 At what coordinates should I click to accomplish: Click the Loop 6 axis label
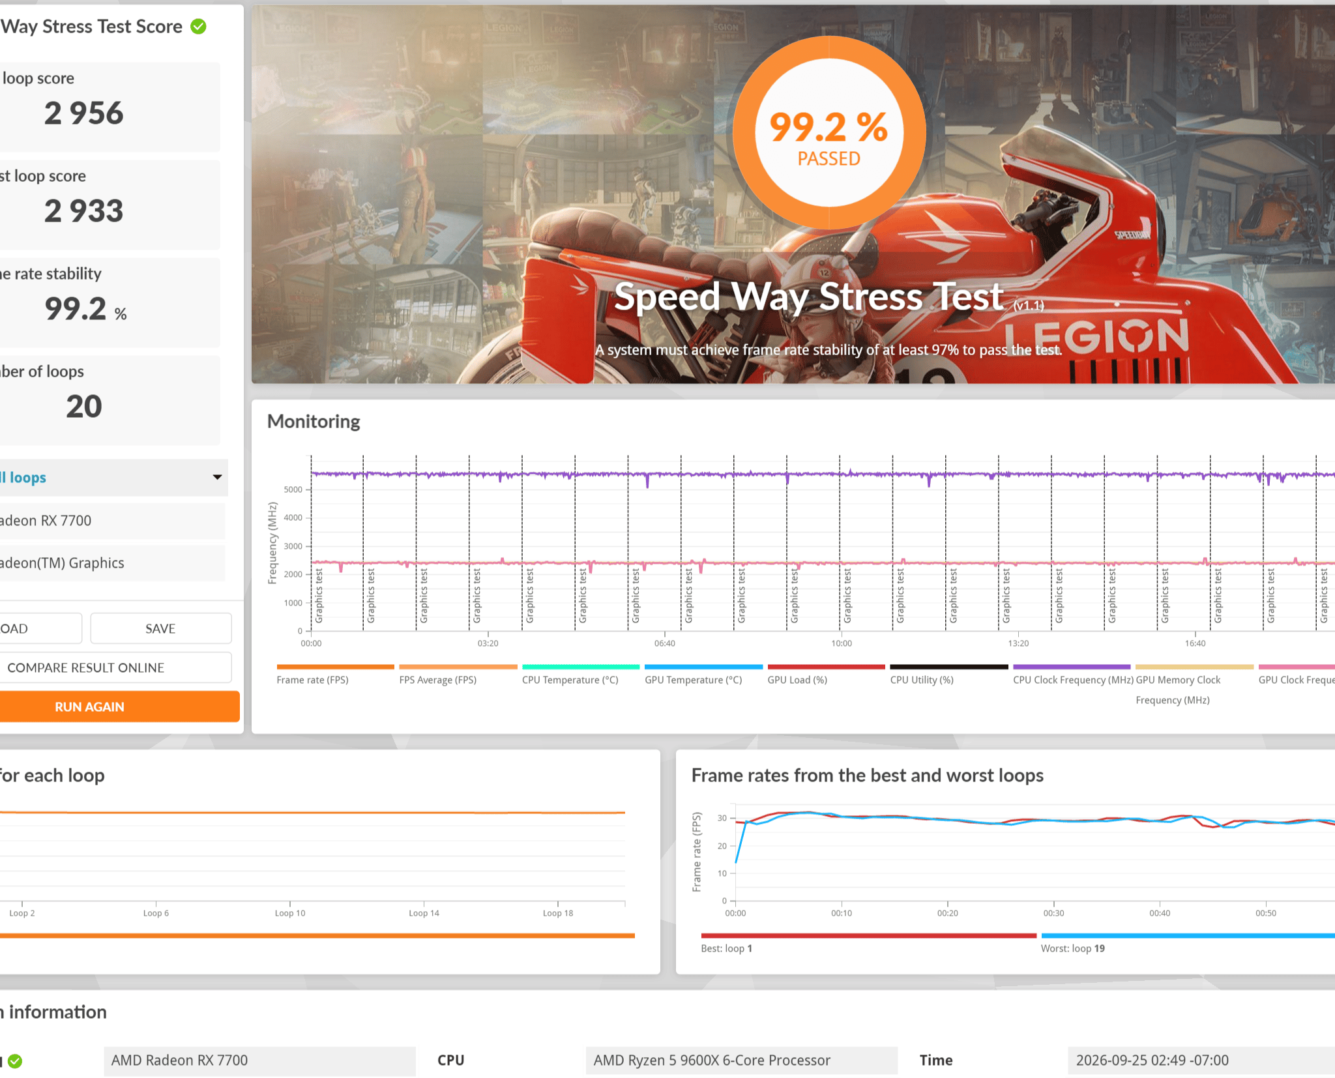(x=156, y=913)
